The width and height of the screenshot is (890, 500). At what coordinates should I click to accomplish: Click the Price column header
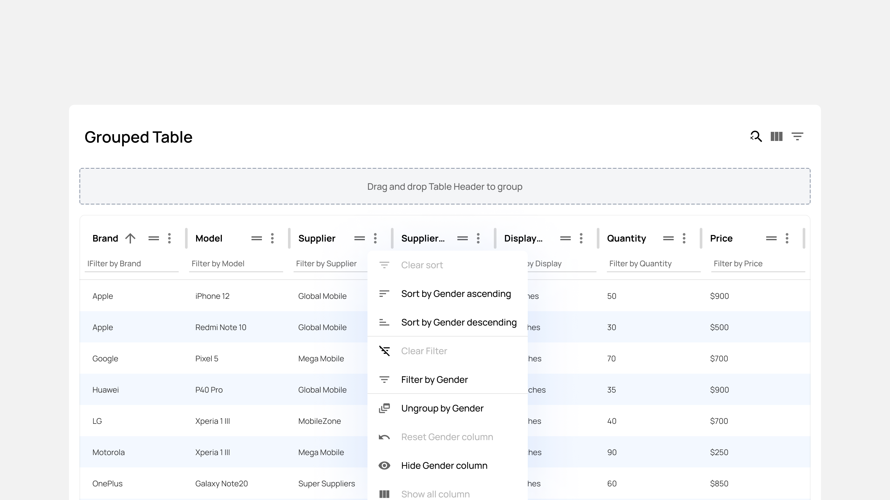(721, 238)
